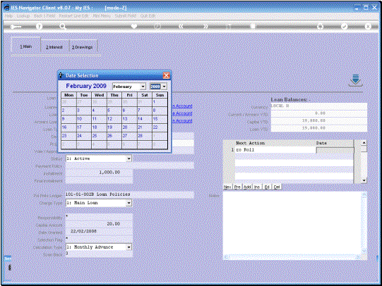
Task: Open the Lookup menu
Action: point(23,15)
